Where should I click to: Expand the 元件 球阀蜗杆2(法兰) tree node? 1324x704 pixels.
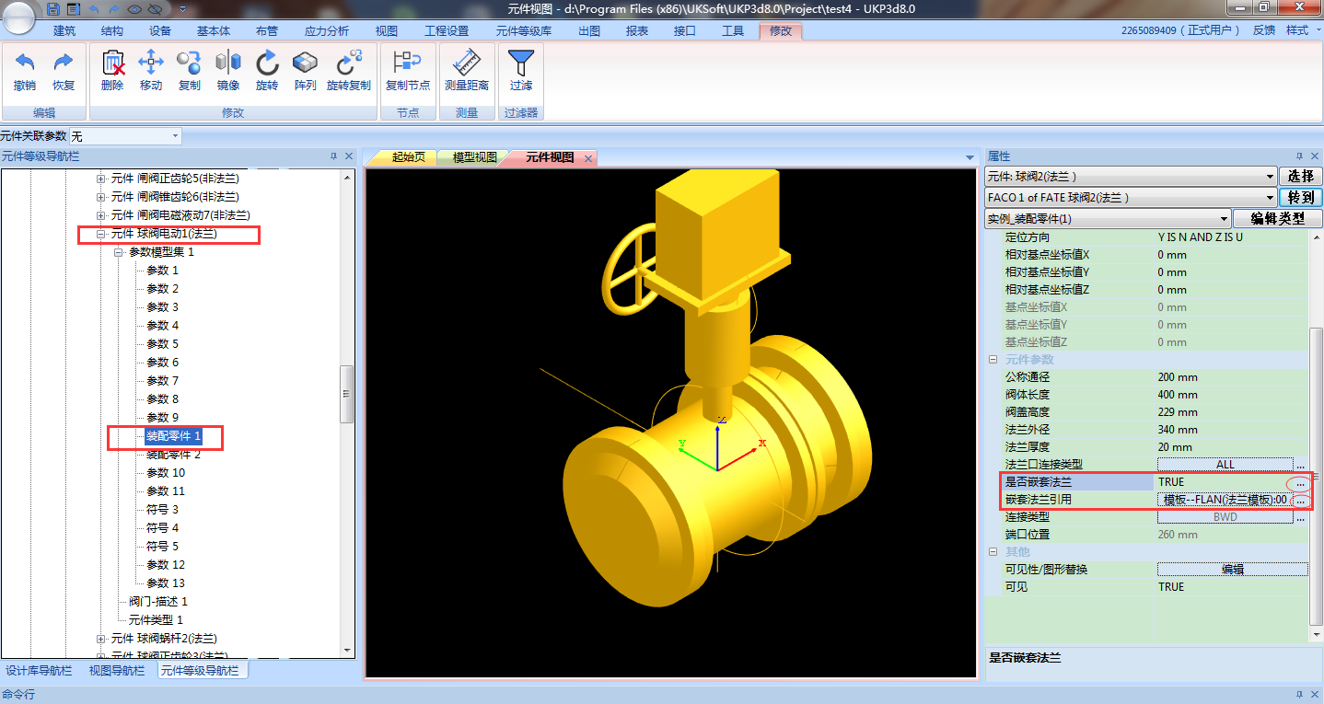coord(101,639)
